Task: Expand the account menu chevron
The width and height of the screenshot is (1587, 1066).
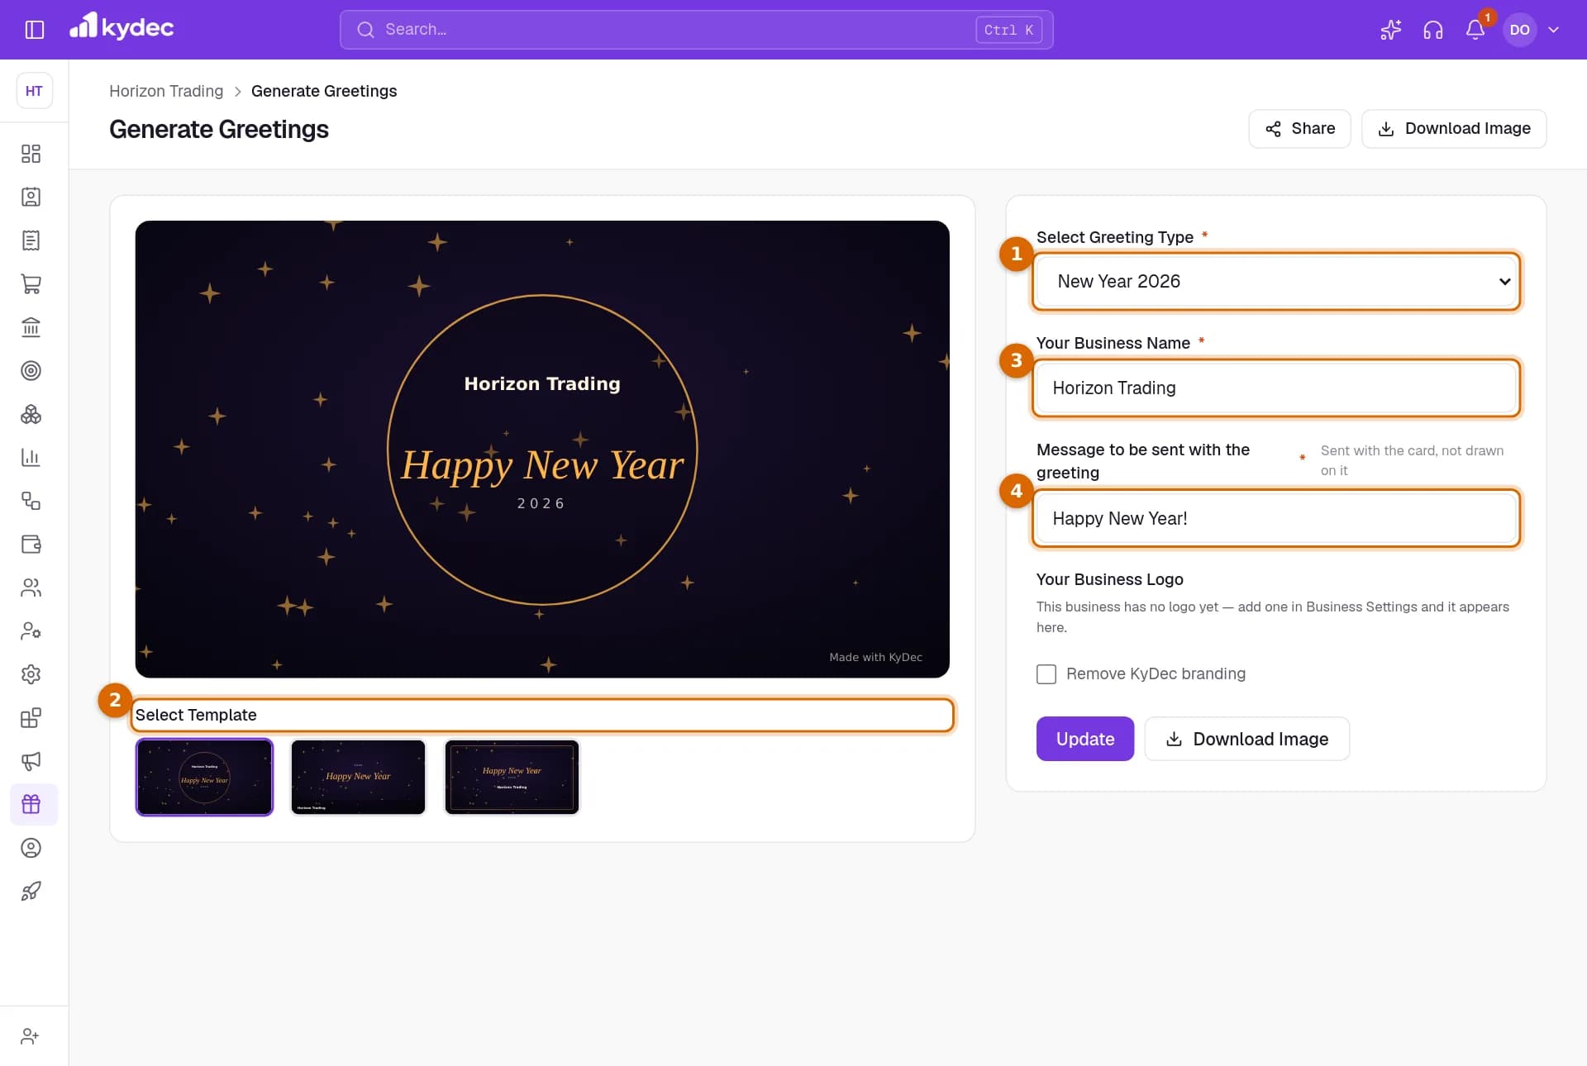Action: pyautogui.click(x=1553, y=30)
